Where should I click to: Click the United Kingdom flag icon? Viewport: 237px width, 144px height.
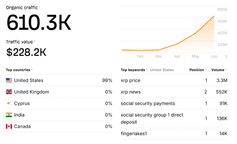click(9, 92)
